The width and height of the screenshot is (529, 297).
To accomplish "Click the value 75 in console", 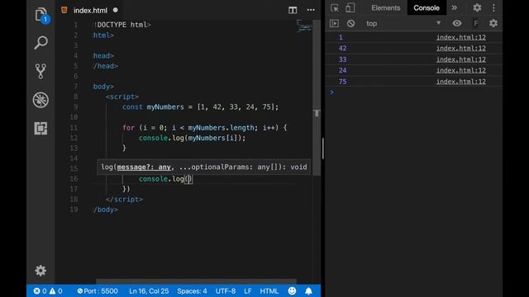I will 342,82.
